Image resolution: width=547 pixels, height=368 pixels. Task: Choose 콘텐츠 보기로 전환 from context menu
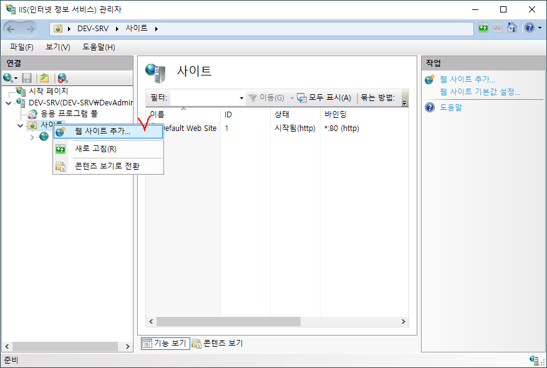(108, 166)
